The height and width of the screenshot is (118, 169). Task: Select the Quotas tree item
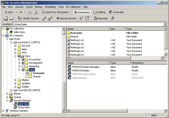pos(17,97)
